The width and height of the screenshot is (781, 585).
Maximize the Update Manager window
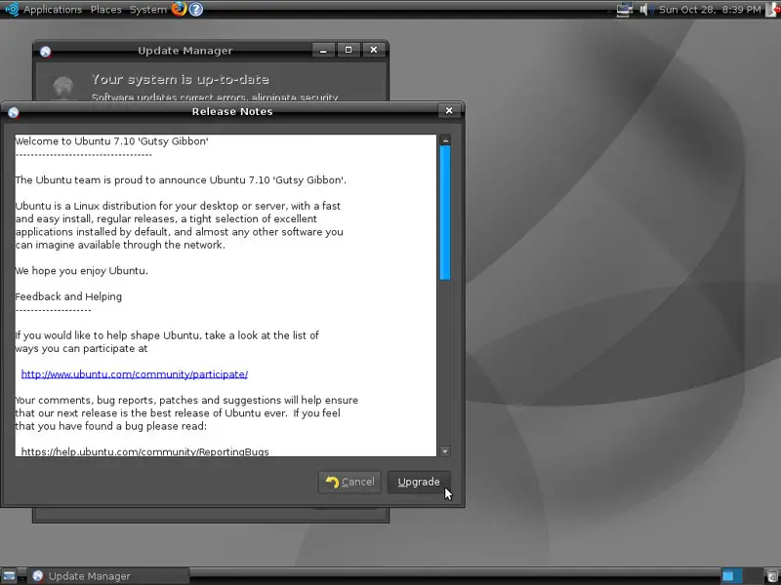tap(349, 50)
